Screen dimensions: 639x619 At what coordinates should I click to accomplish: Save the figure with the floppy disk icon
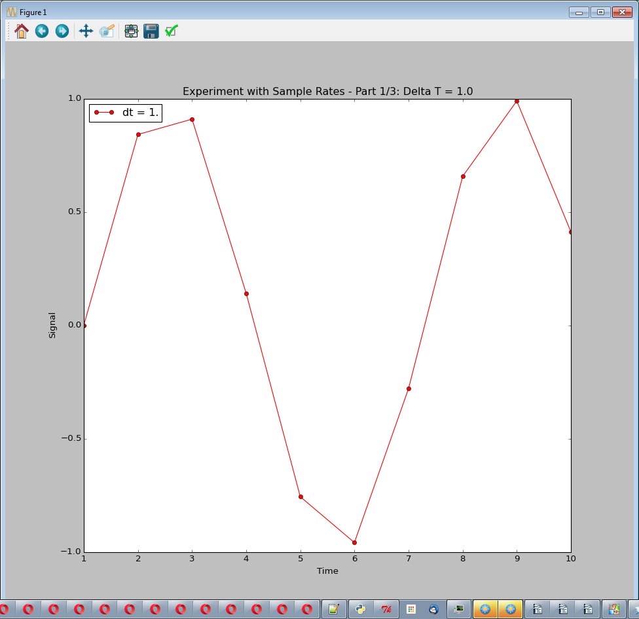151,31
